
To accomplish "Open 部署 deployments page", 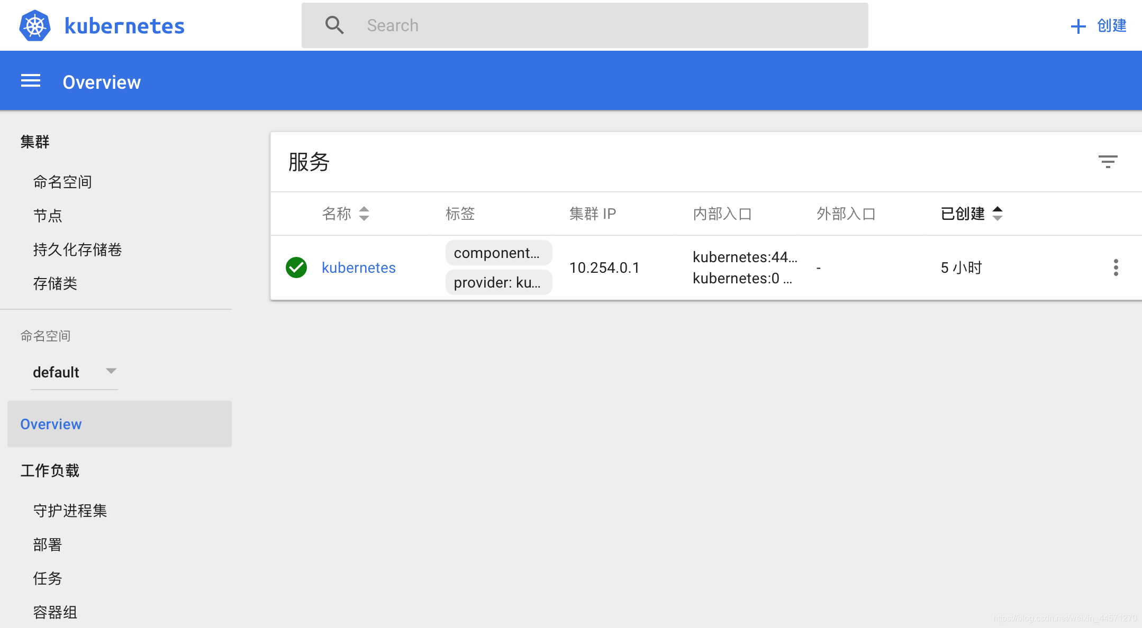I will click(48, 544).
